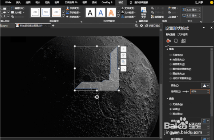Screen dimensions: 214x140
Task: Open the OneKey 8 ribbon tab
Action: tap(107, 3)
